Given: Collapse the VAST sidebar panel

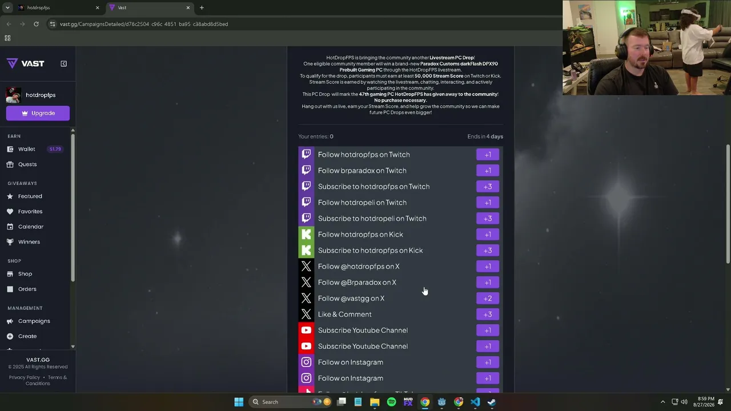Looking at the screenshot, I should pyautogui.click(x=63, y=63).
